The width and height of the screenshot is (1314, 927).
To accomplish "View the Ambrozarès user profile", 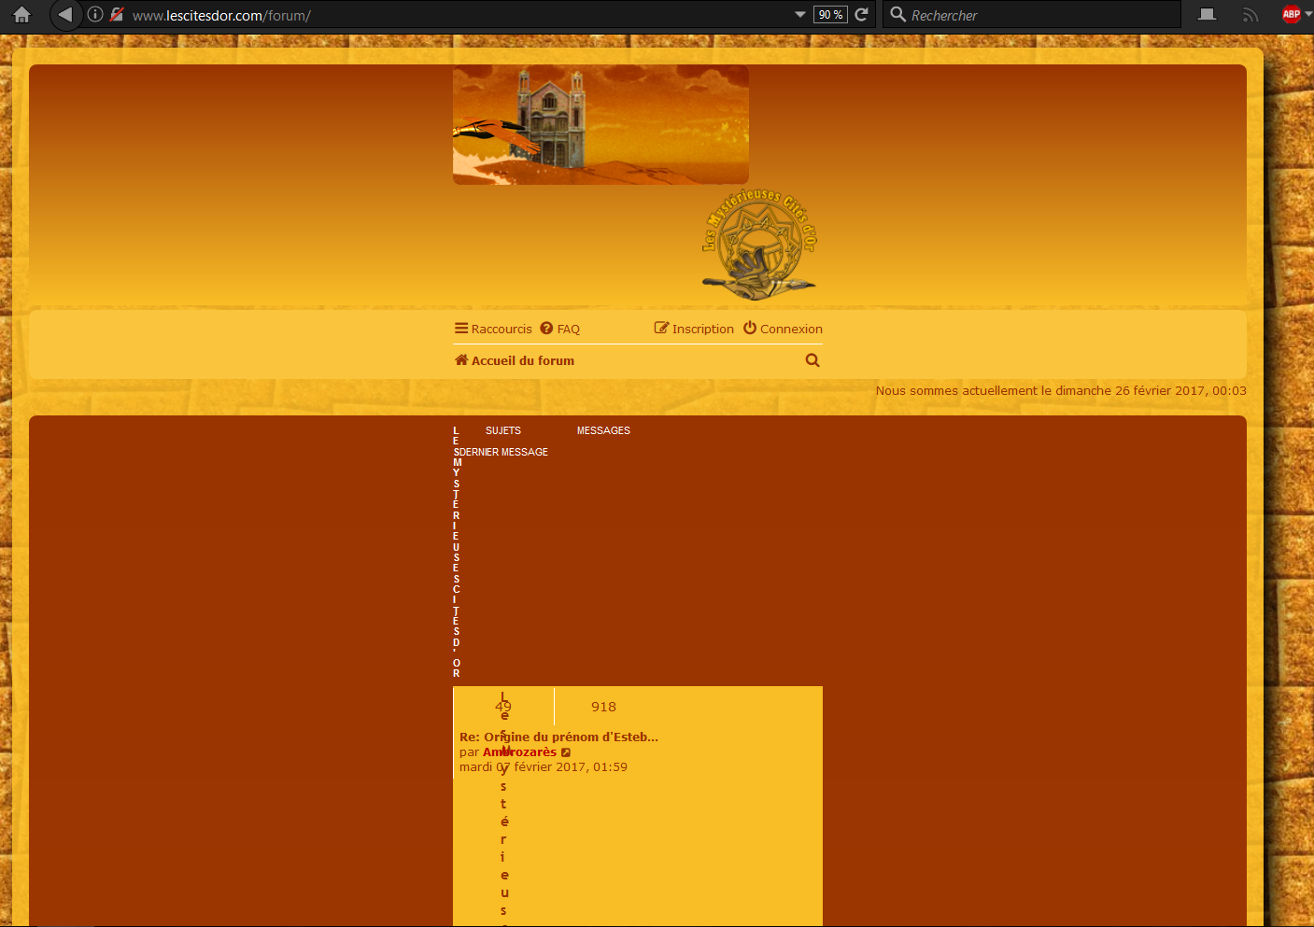I will point(519,752).
